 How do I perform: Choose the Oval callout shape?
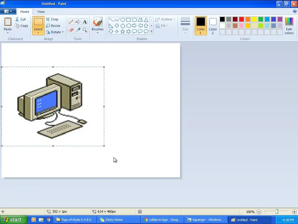tap(140, 32)
